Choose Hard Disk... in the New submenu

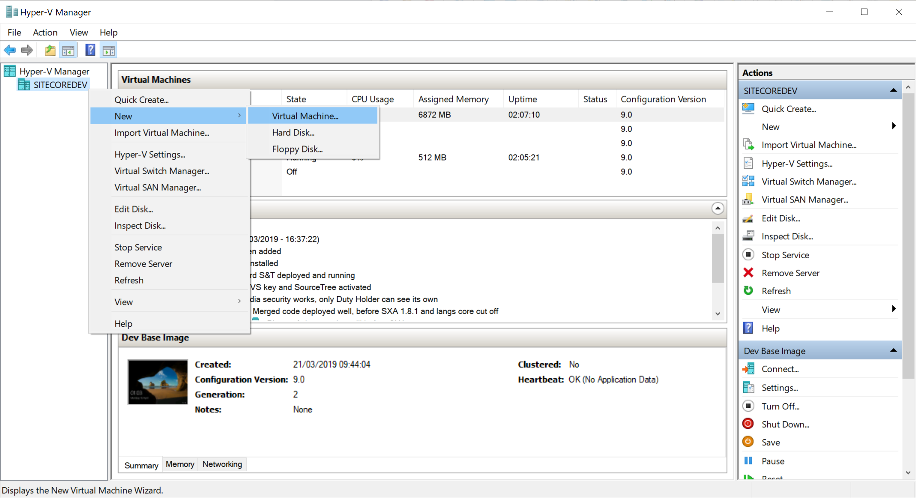tap(293, 132)
